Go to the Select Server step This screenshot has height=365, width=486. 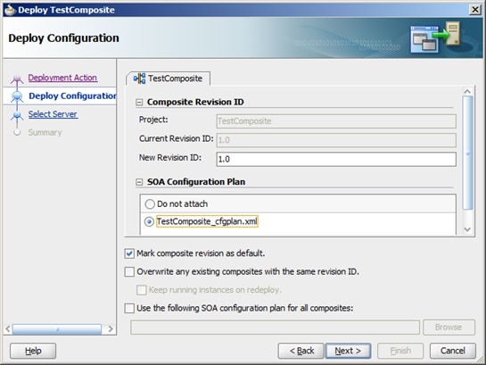[x=53, y=114]
